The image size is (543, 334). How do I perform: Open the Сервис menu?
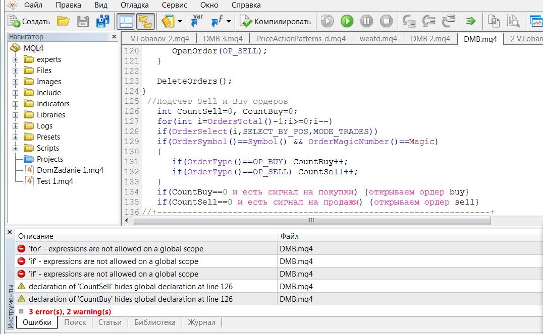coord(175,5)
